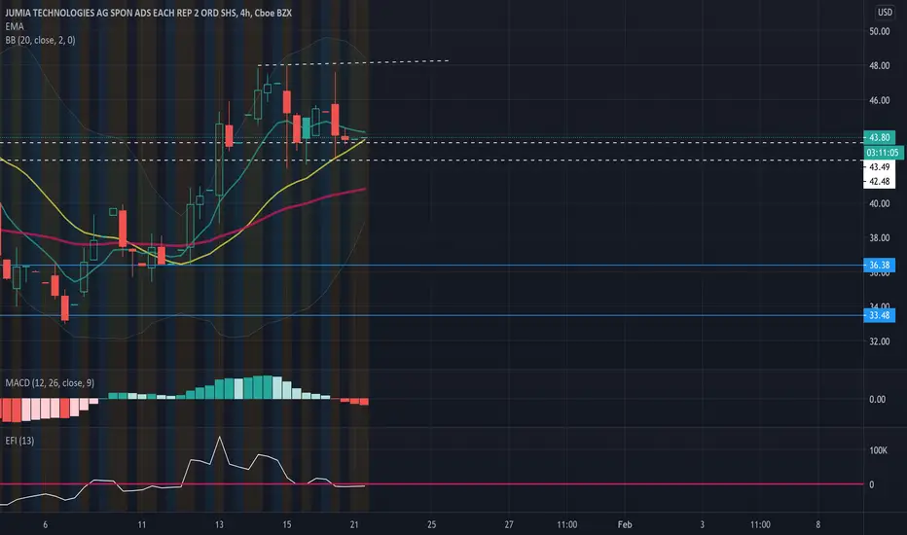Image resolution: width=907 pixels, height=535 pixels.
Task: Click the 27 date label on time axis
Action: pos(509,524)
